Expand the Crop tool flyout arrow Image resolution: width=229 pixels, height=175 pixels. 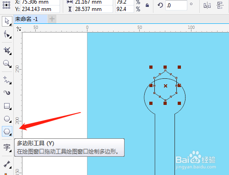click(x=11, y=54)
